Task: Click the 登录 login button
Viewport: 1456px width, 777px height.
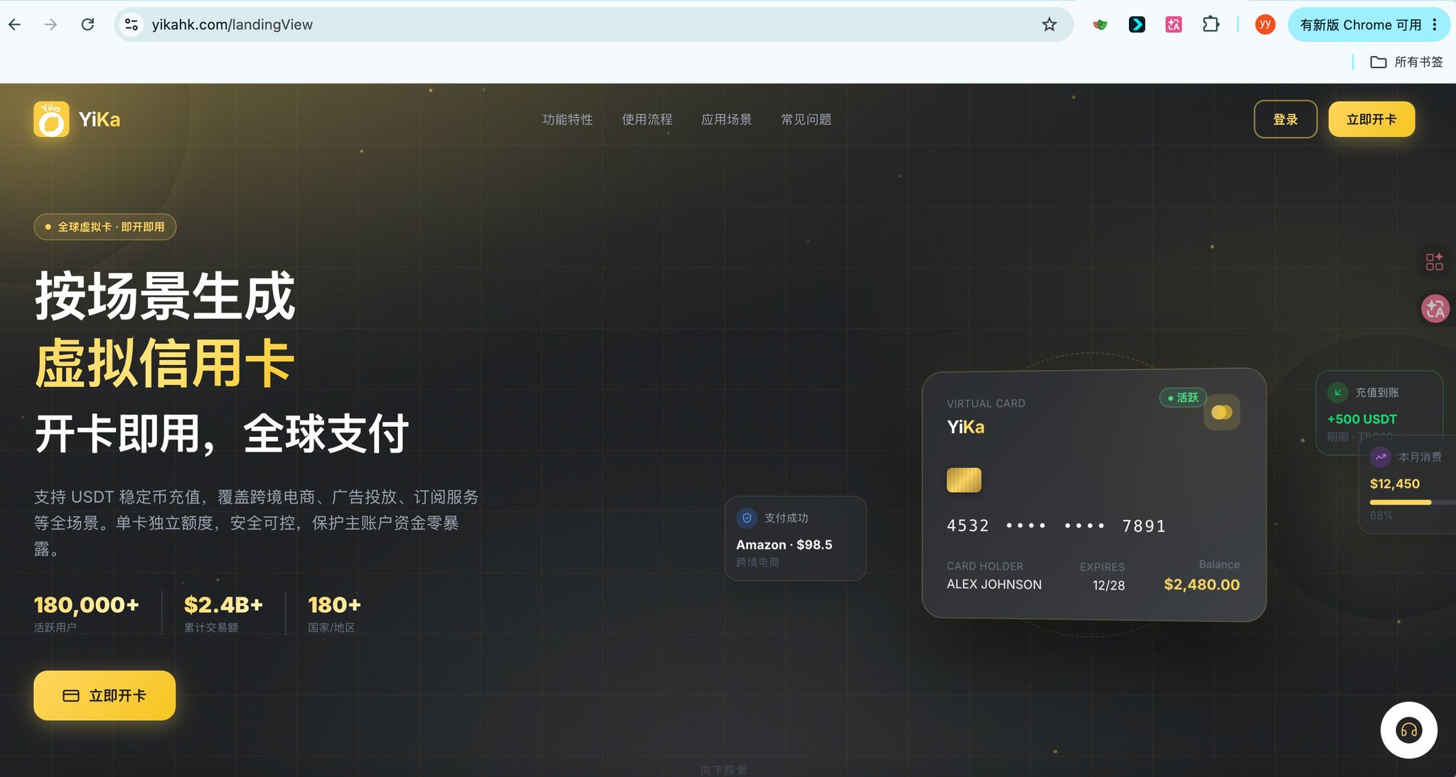Action: tap(1285, 119)
